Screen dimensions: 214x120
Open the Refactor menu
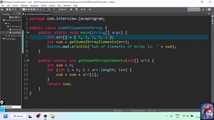pos(24,6)
